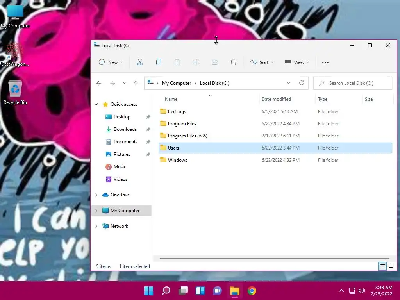Click the Rename icon in toolbar
Viewport: 400px width, 300px height.
[196, 62]
